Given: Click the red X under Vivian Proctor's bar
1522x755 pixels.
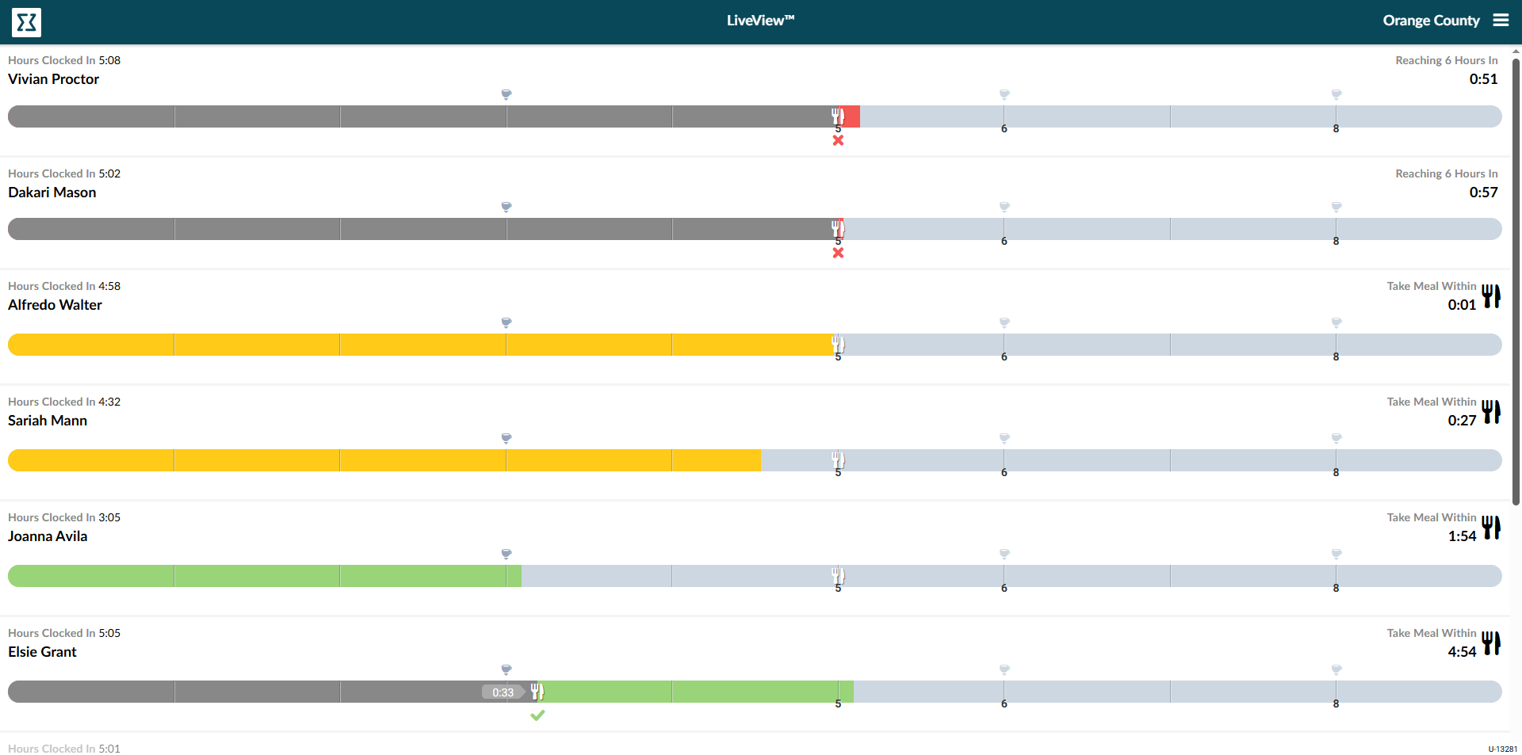Looking at the screenshot, I should click(x=838, y=140).
